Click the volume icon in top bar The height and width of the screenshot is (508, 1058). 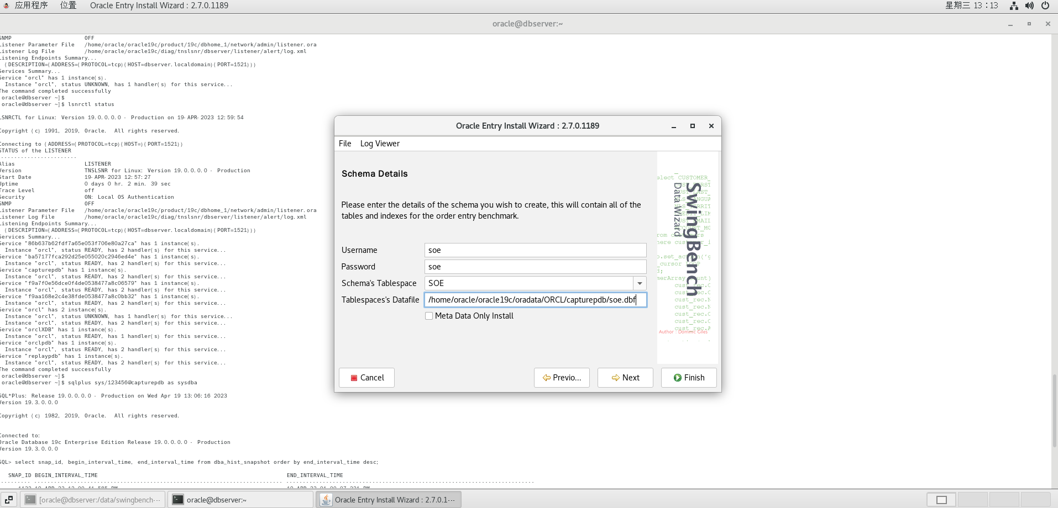[1029, 6]
